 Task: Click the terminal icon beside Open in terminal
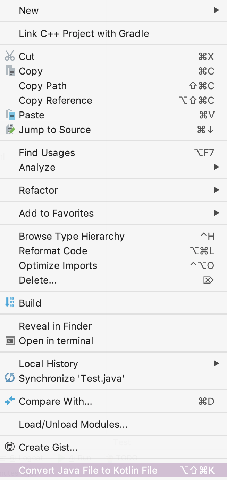click(x=10, y=341)
